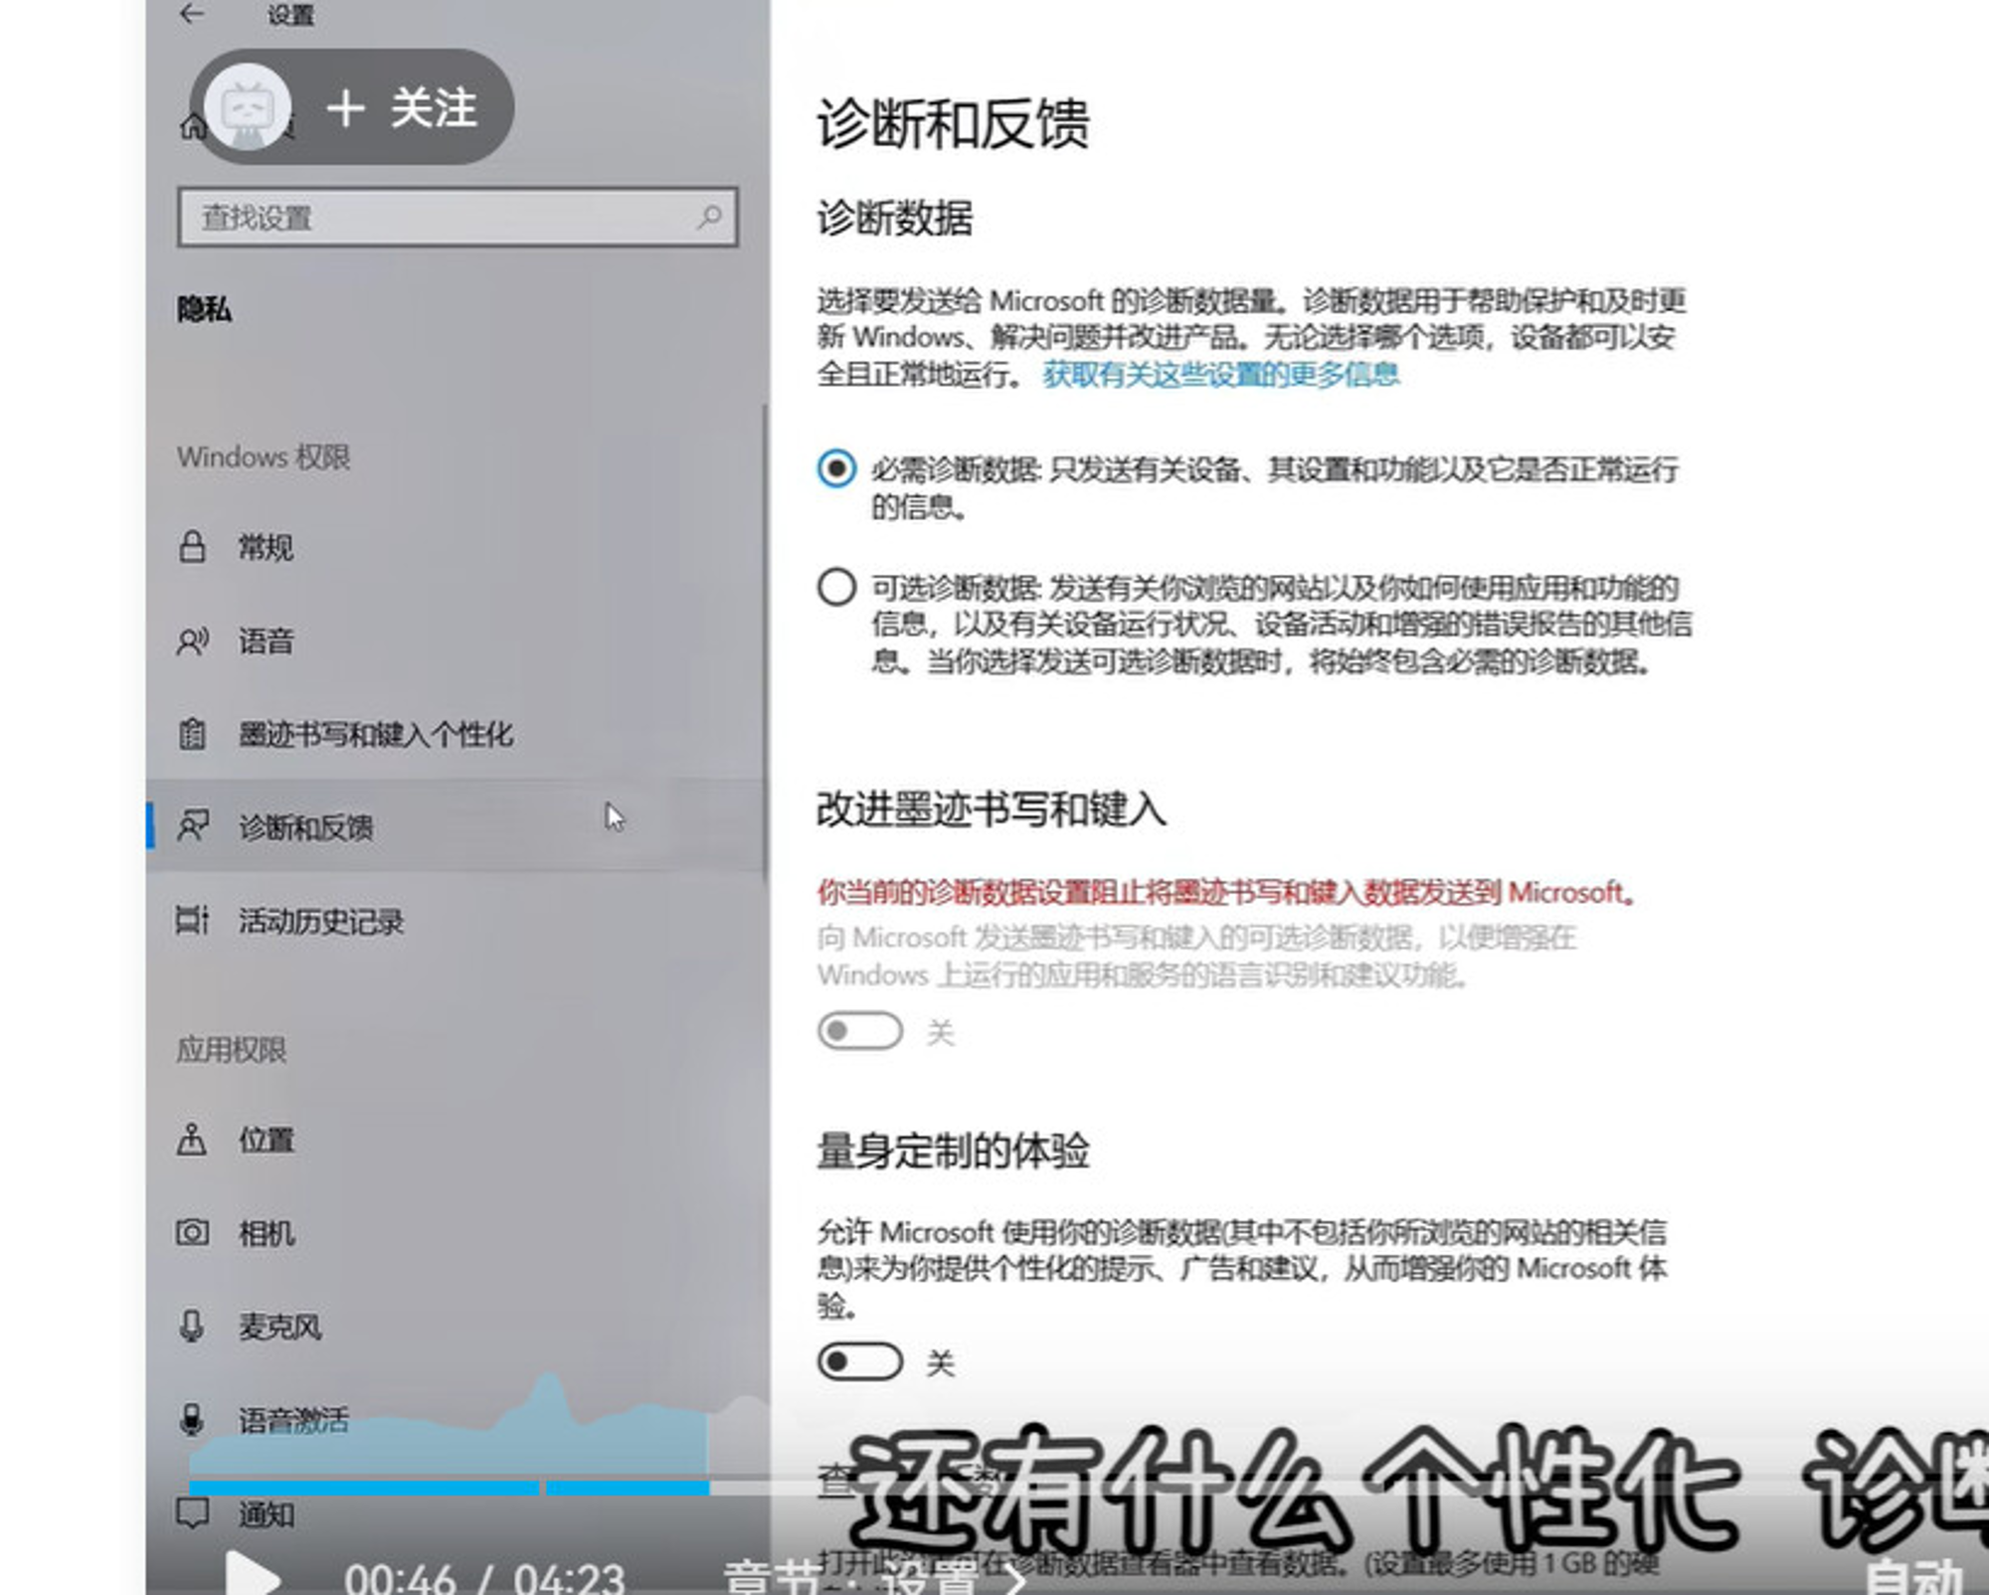Toggle the 改进墨迹书写和键入 switch
The width and height of the screenshot is (1989, 1595).
coord(859,1031)
